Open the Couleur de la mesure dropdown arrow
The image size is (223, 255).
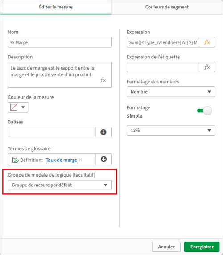point(23,107)
